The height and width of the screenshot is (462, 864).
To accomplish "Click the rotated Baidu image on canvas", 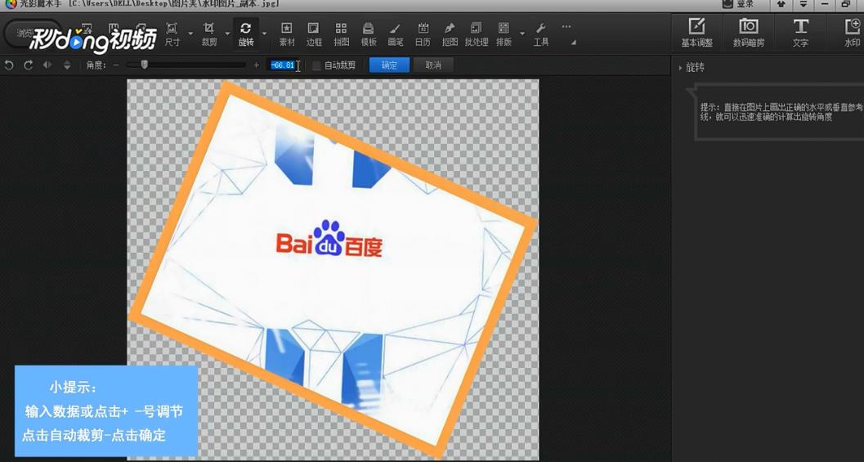I will 332,269.
